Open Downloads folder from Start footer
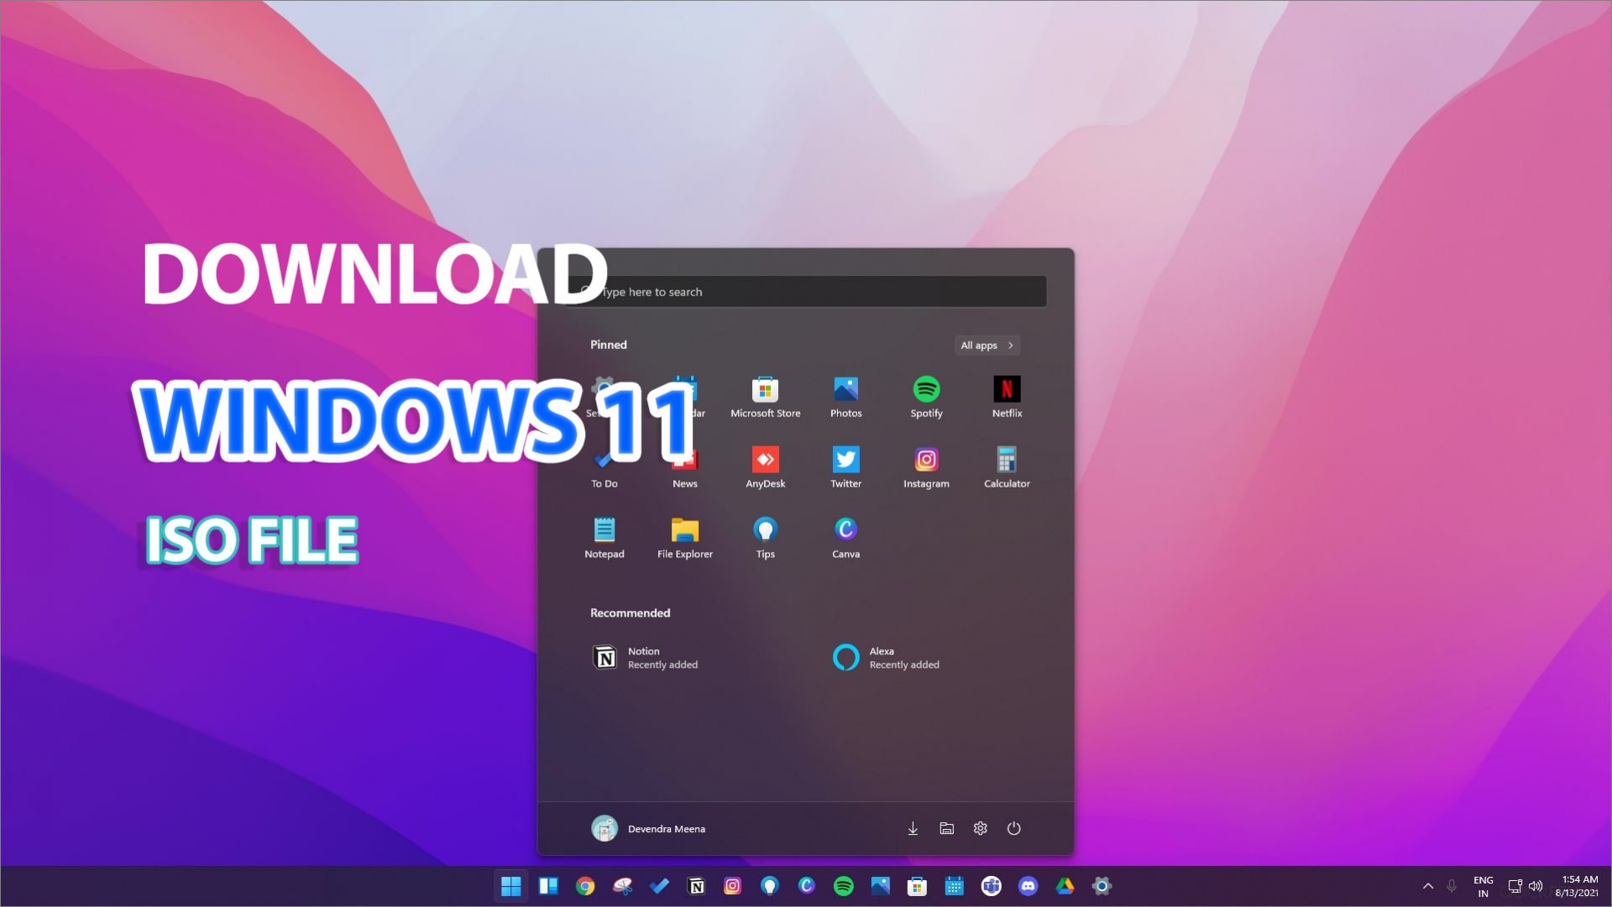The height and width of the screenshot is (907, 1612). 913,828
